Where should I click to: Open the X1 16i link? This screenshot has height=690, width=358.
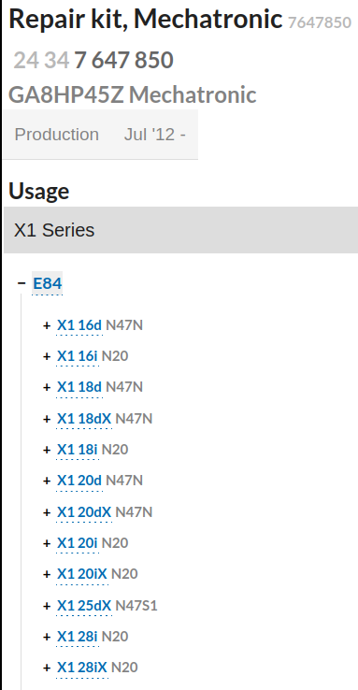tap(78, 356)
